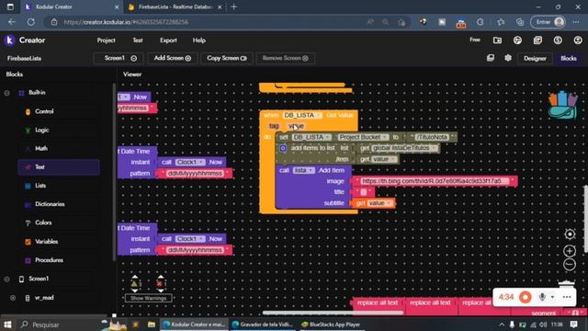Open the Project menu
The image size is (588, 331).
tap(107, 40)
